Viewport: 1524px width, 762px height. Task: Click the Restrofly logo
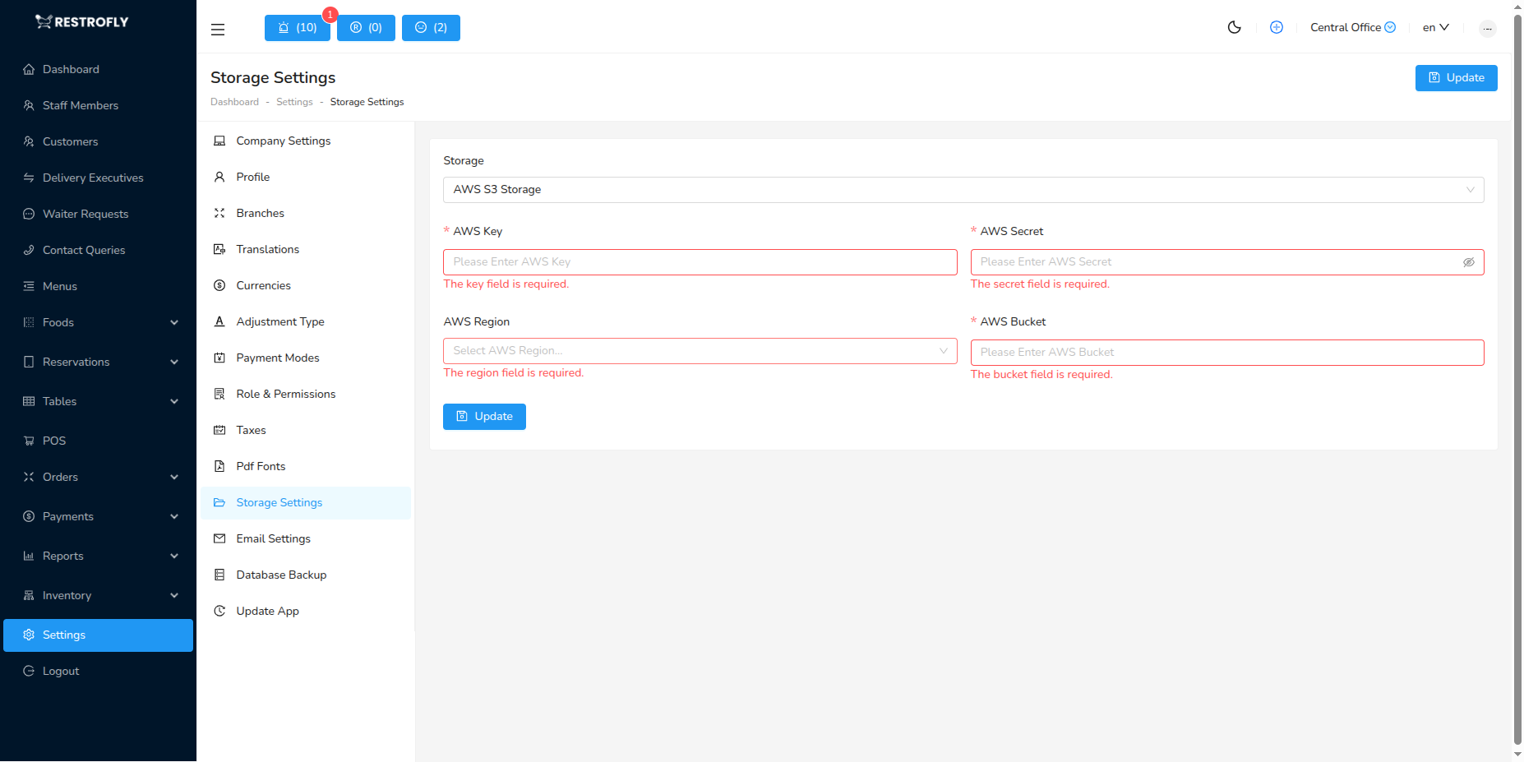pos(82,22)
